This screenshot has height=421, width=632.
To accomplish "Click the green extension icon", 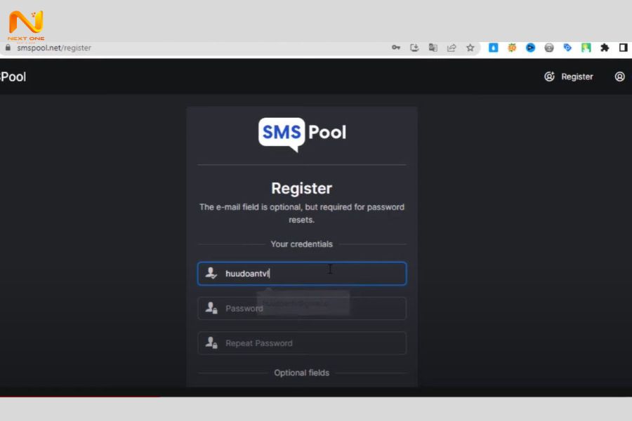I will (586, 48).
